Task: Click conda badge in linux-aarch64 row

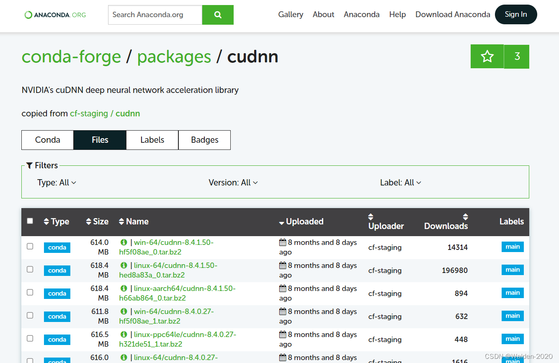Action: [x=57, y=293]
